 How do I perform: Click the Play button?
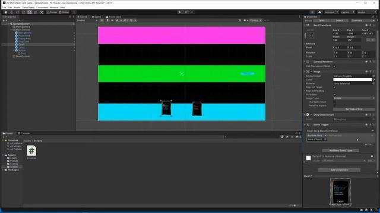pyautogui.click(x=180, y=12)
